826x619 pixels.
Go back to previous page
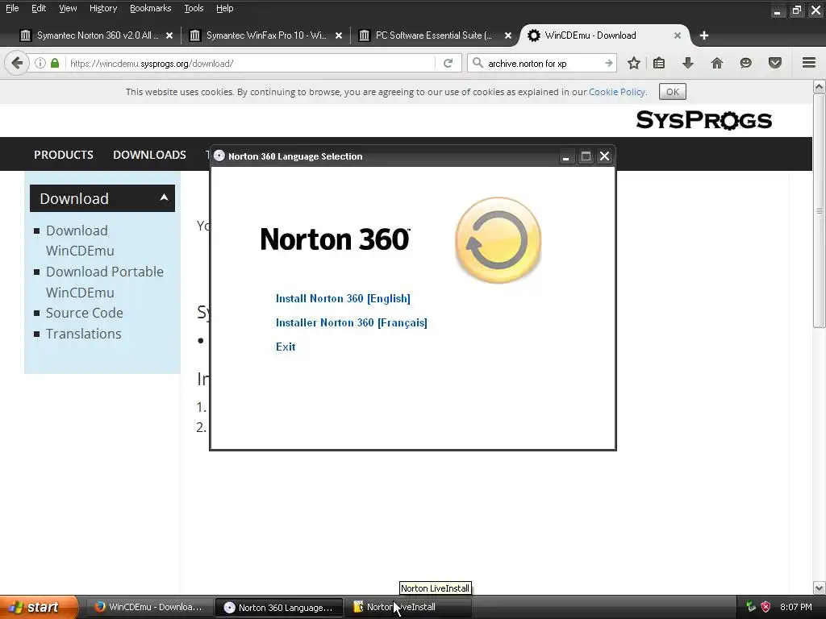pyautogui.click(x=17, y=63)
